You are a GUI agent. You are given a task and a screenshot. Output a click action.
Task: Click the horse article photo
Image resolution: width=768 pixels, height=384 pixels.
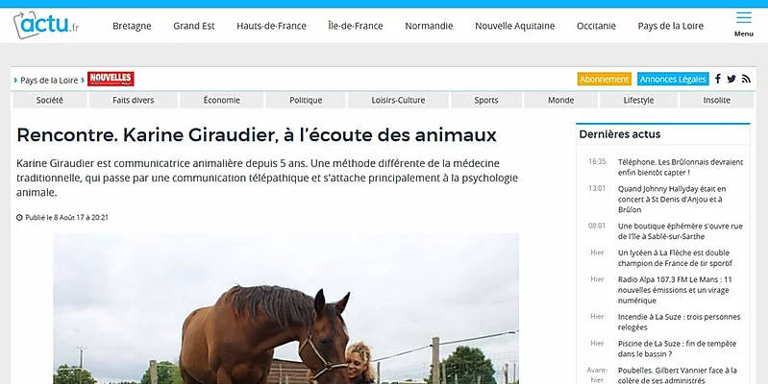(x=286, y=309)
